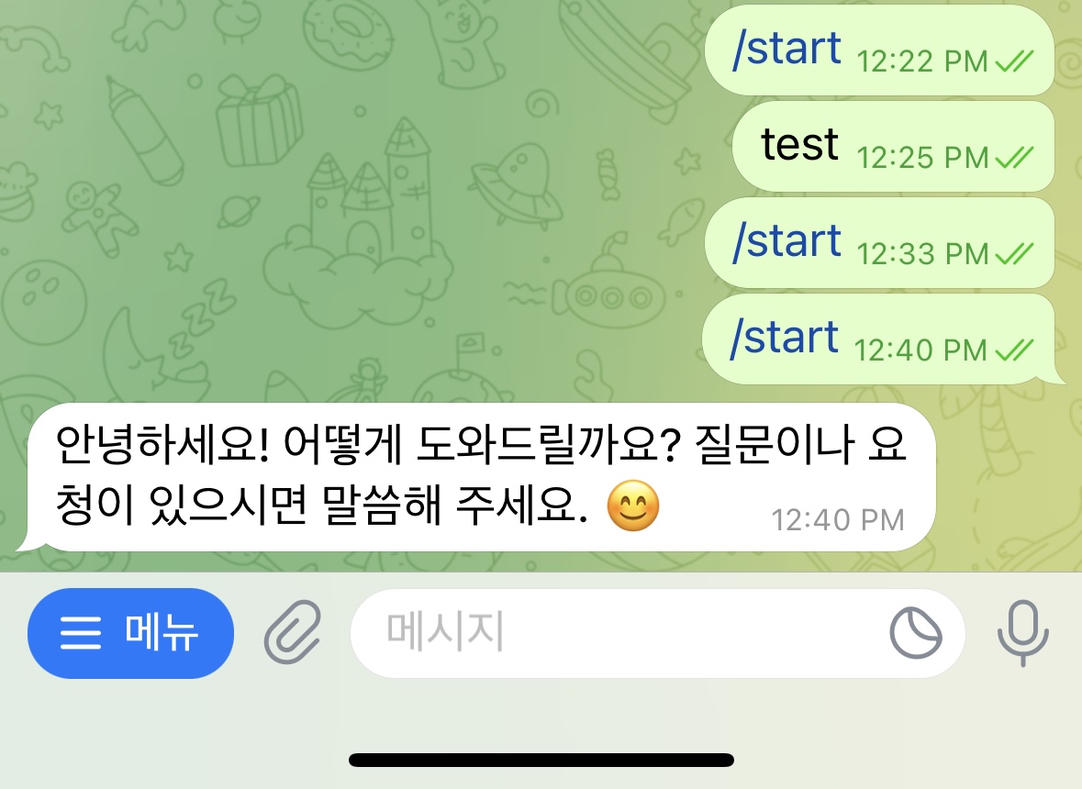This screenshot has width=1082, height=789.
Task: Open the sticker panel icon in message field
Action: pos(916,633)
